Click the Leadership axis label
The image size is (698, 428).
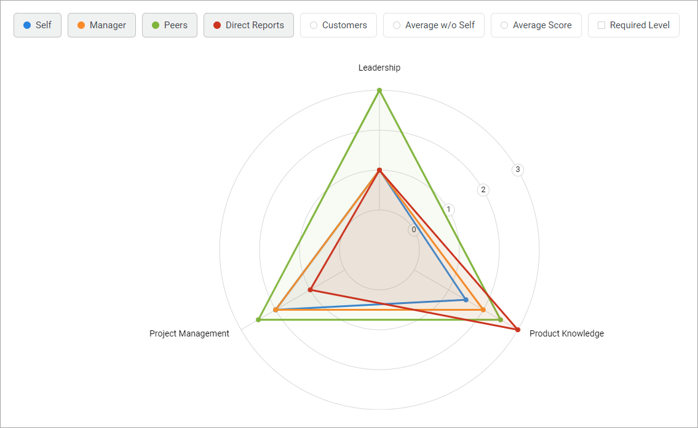379,68
